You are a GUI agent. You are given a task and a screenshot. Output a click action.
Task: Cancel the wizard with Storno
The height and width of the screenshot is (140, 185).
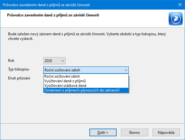click(x=134, y=133)
